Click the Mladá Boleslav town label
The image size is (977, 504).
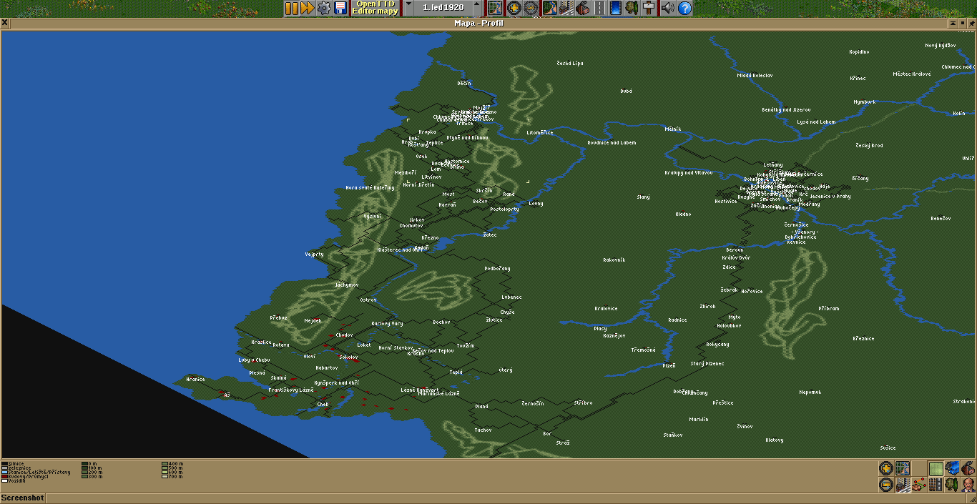click(x=755, y=75)
